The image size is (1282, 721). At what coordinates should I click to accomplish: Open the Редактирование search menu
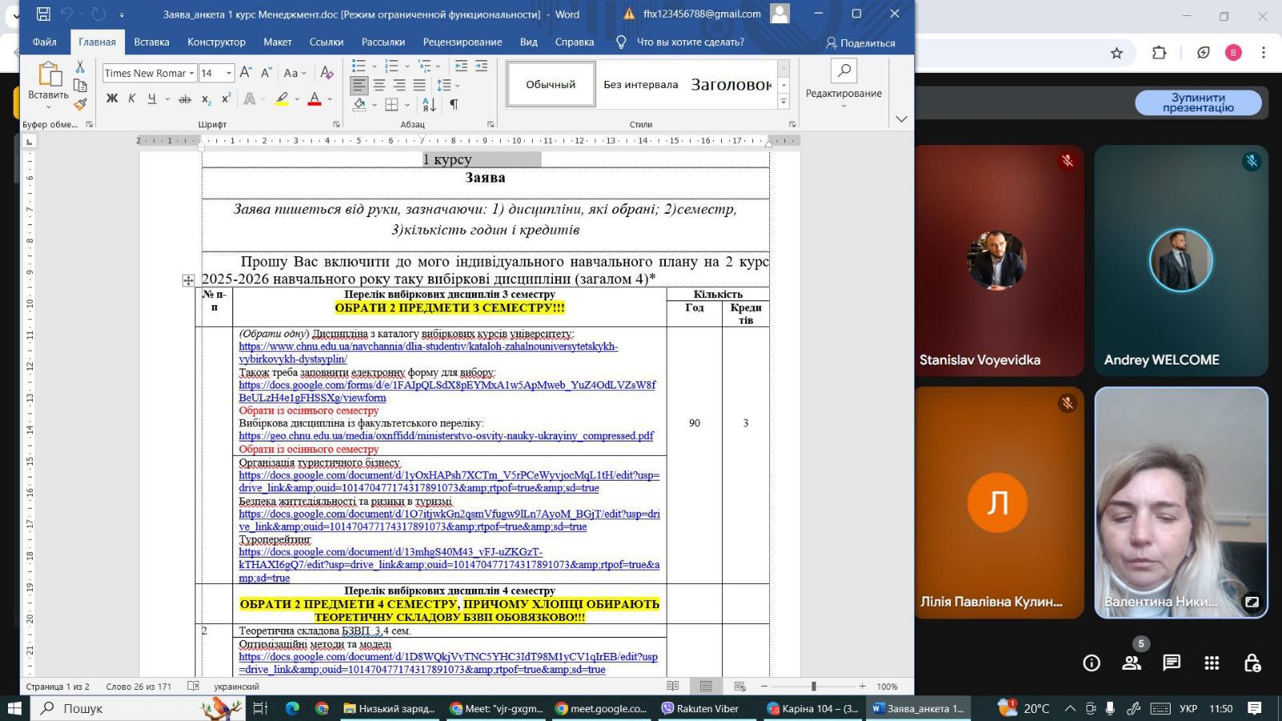click(844, 85)
